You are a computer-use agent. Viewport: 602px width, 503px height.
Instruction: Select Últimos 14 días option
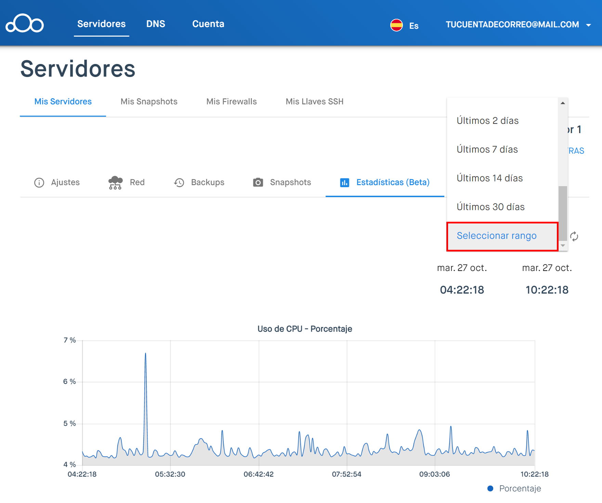coord(502,178)
